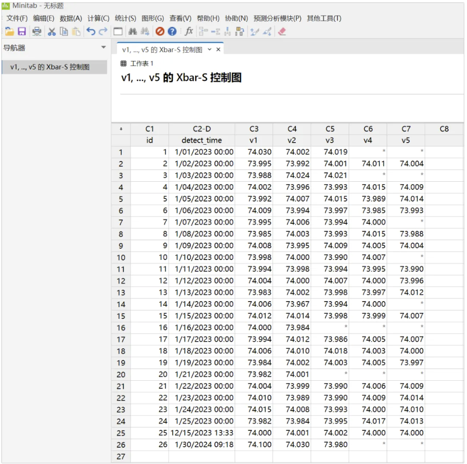The height and width of the screenshot is (464, 467).
Task: Open the 统计(S) menu
Action: [x=125, y=18]
